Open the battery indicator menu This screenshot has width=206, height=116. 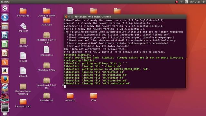(x=192, y=2)
